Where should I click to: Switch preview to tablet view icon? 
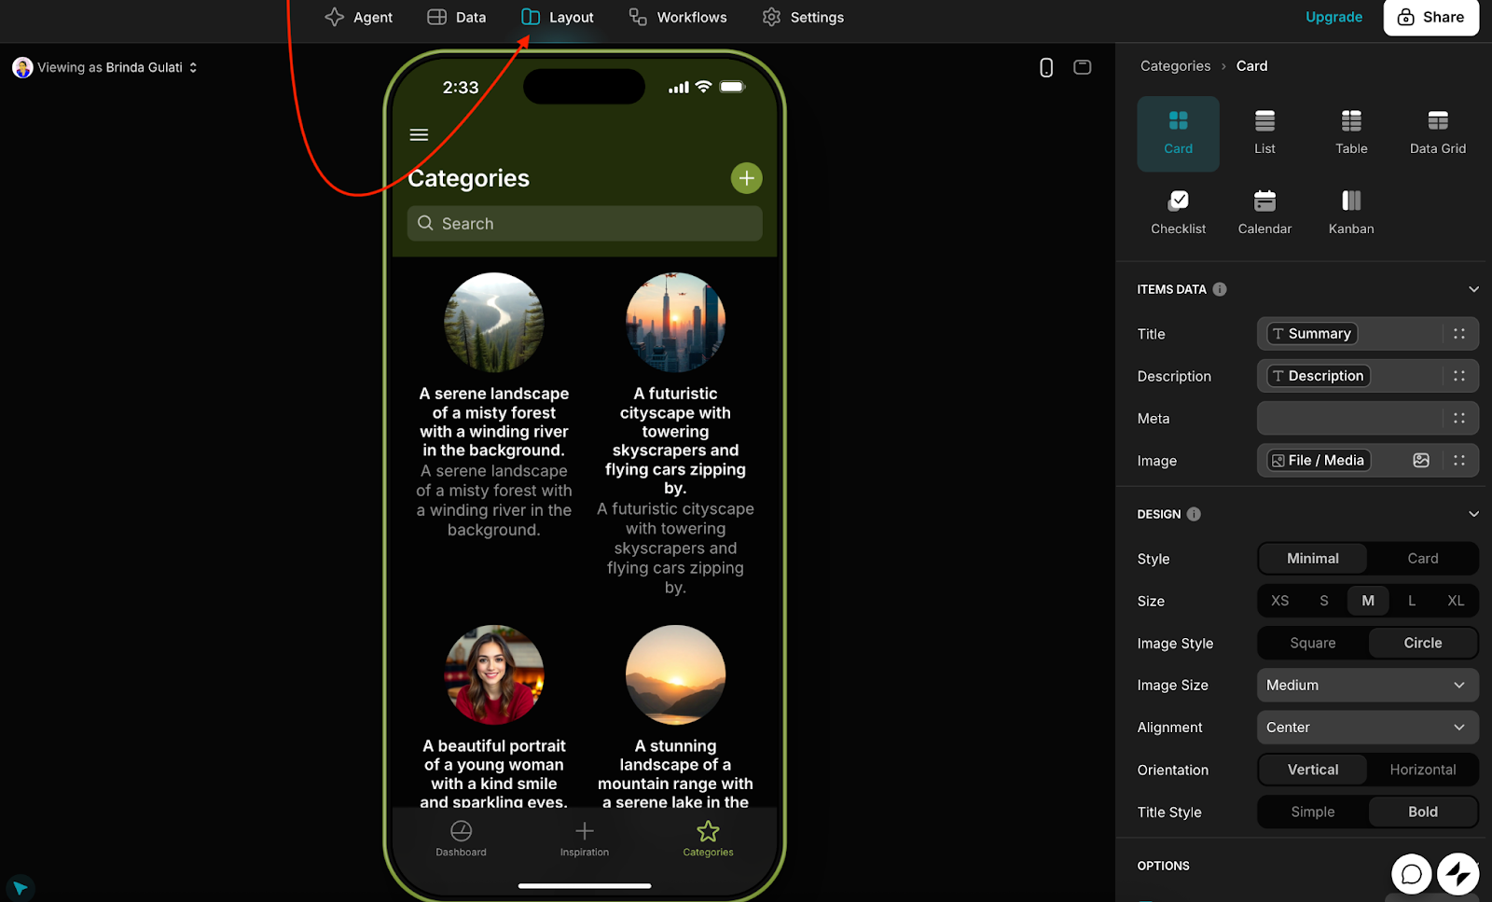click(1082, 67)
